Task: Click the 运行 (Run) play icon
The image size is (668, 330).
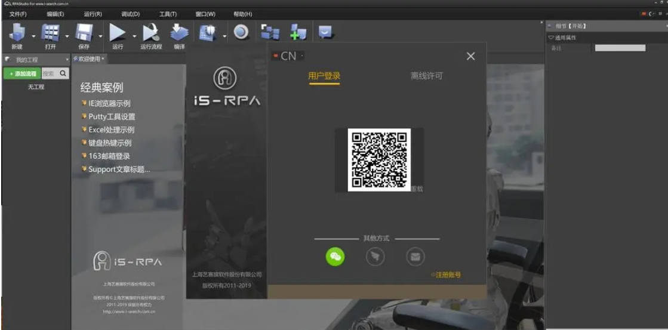Action: coord(118,33)
